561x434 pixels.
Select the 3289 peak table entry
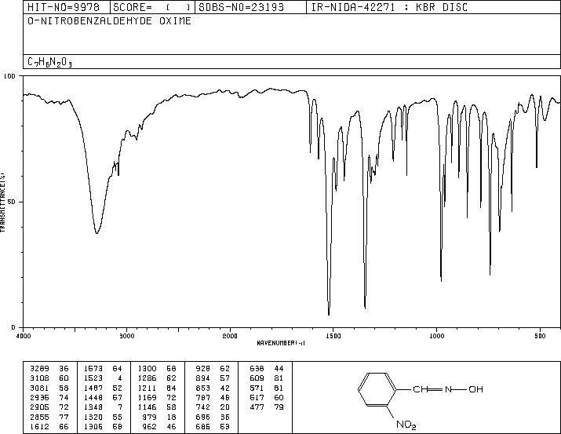(x=49, y=369)
